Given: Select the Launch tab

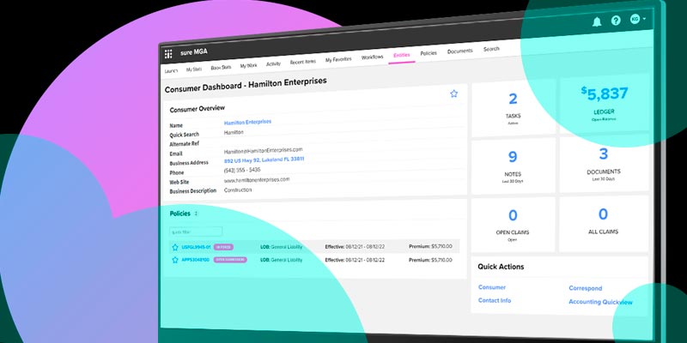Looking at the screenshot, I should click(171, 71).
